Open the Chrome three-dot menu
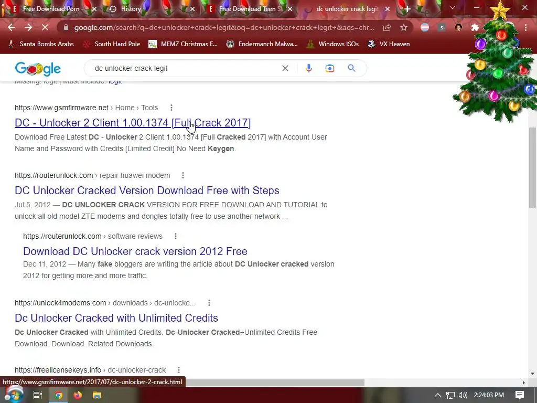 525,27
